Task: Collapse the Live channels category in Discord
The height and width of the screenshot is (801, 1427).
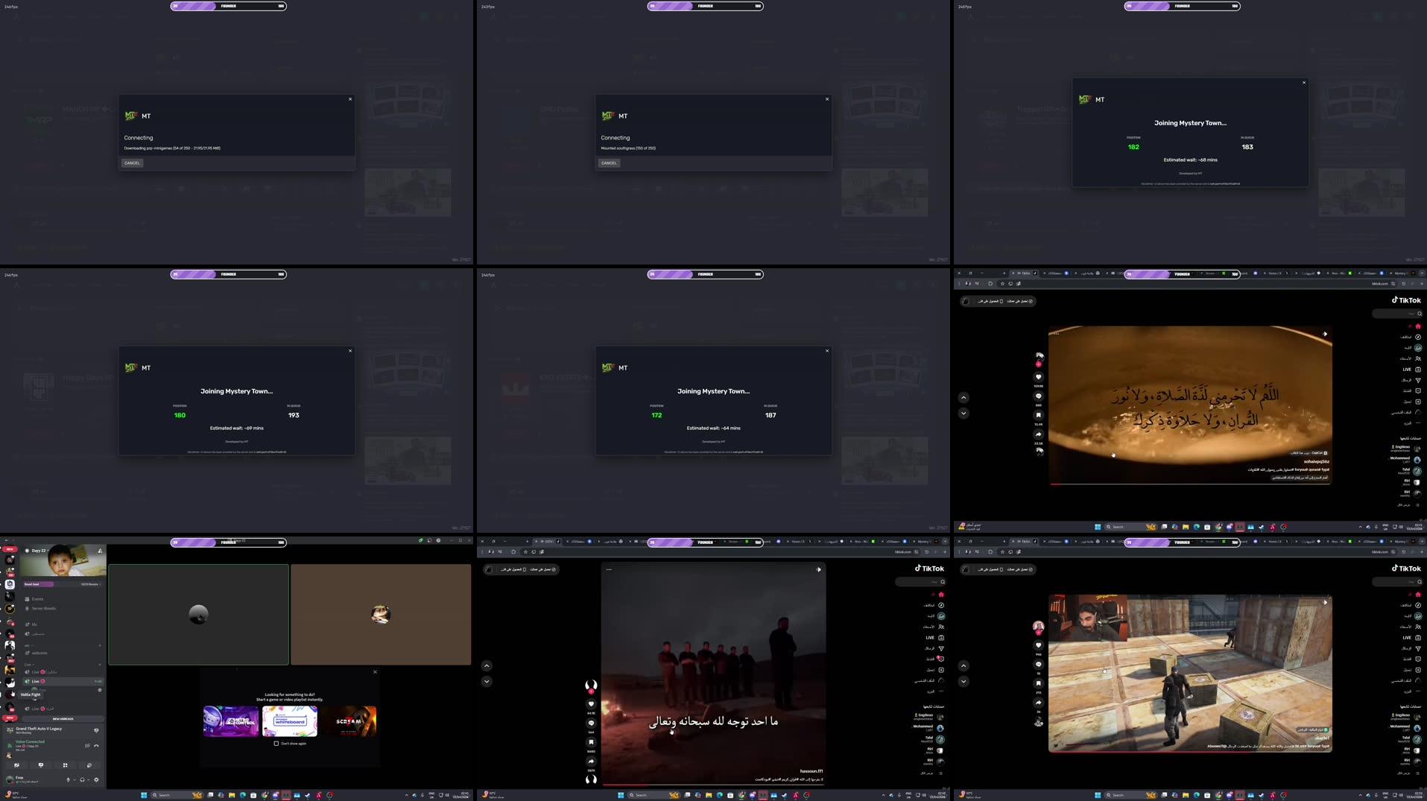Action: coord(28,664)
